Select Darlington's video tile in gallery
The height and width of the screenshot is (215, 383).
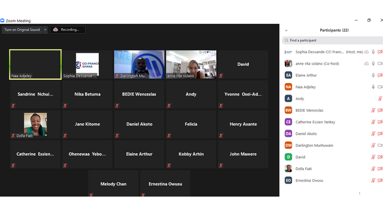[x=139, y=64]
